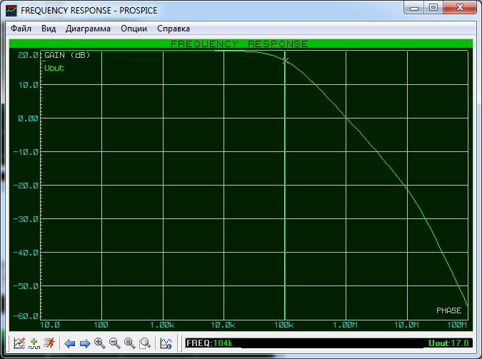
Task: Click the Add Trace icon
Action: [34, 343]
